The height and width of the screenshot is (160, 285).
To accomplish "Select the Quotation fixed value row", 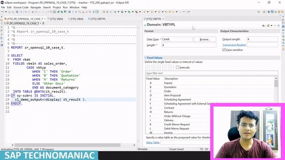I will [210, 87].
